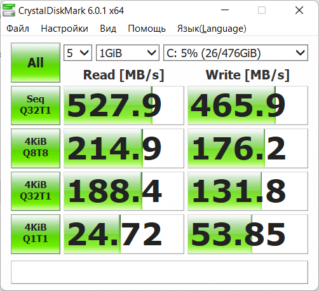The height and width of the screenshot is (291, 319).
Task: Start the 4KiB Q1T1 test
Action: tap(36, 234)
